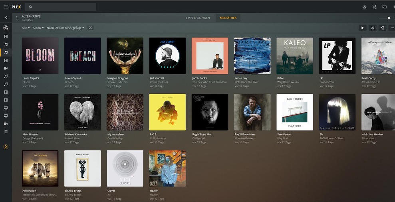This screenshot has width=395, height=202.
Task: Open the Death Valley album title
Action: (x=115, y=138)
